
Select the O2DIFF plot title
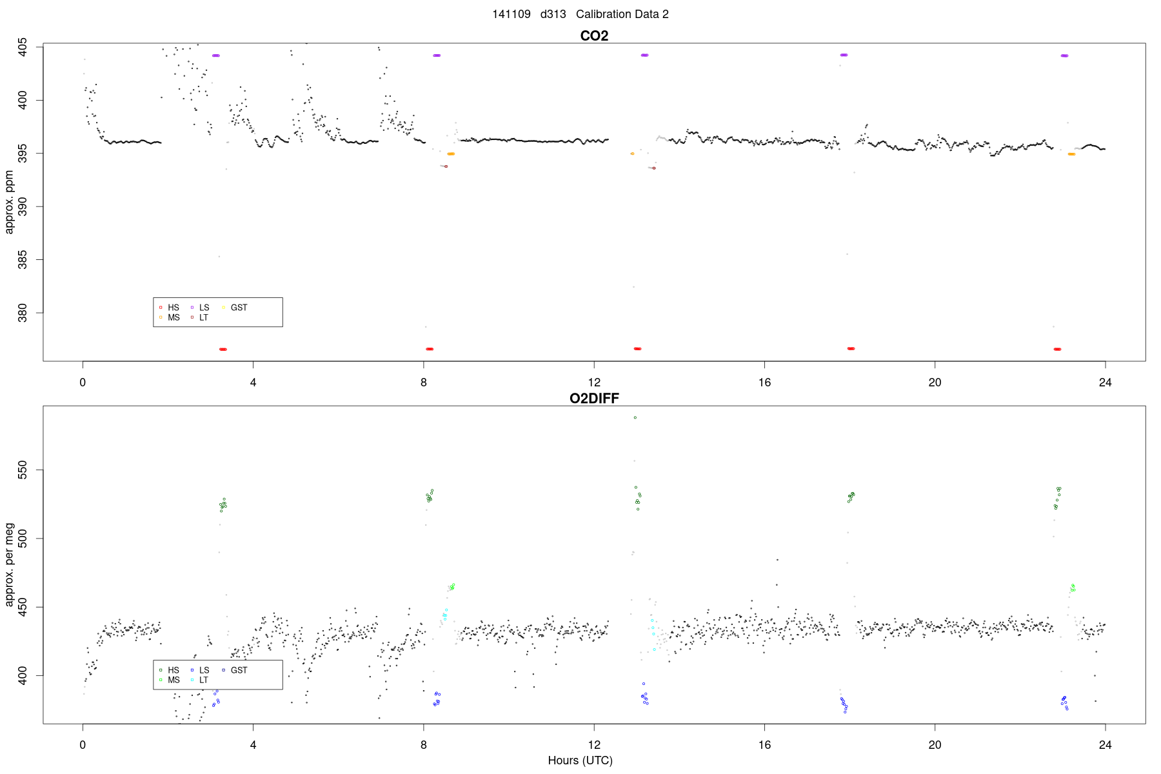(x=594, y=398)
